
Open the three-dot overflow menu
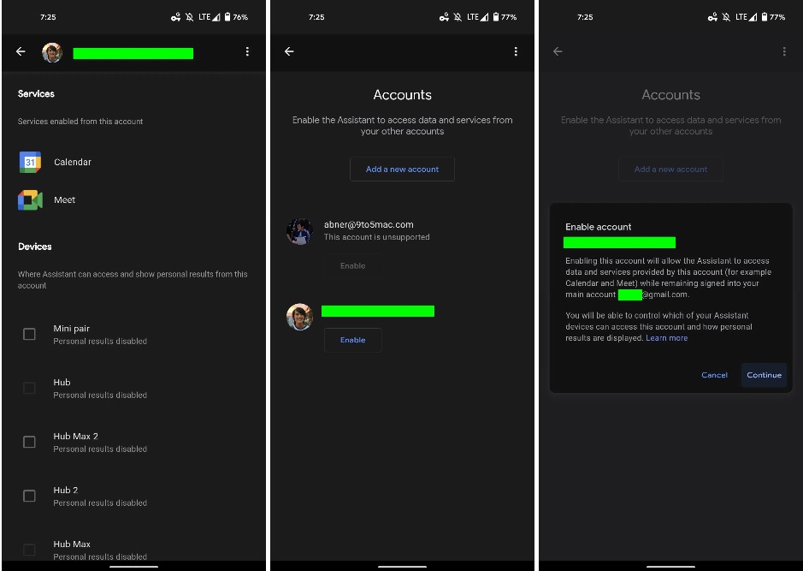(x=247, y=52)
